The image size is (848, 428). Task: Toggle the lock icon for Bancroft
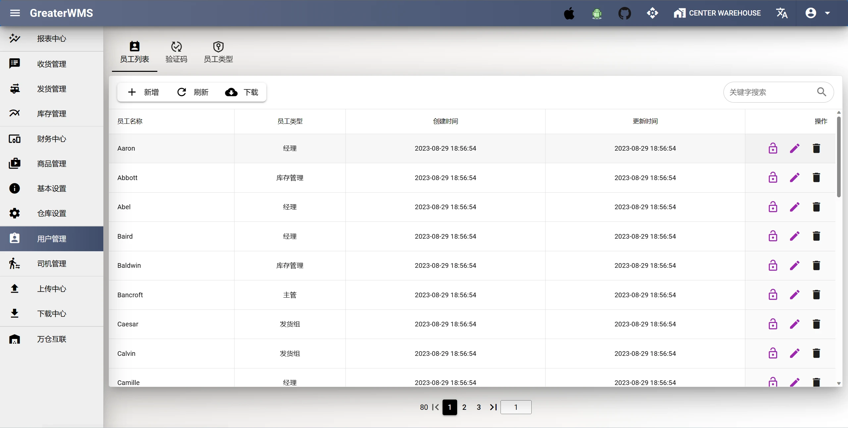pos(773,295)
